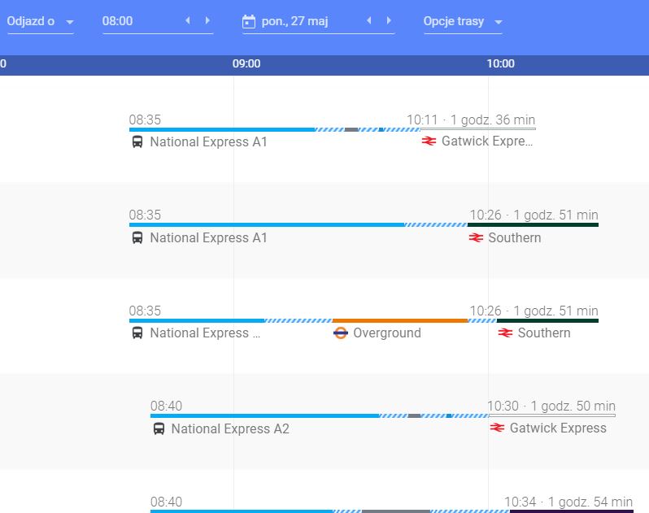This screenshot has height=513, width=649.
Task: Click the bus icon for the first National Express A1
Action: (137, 142)
